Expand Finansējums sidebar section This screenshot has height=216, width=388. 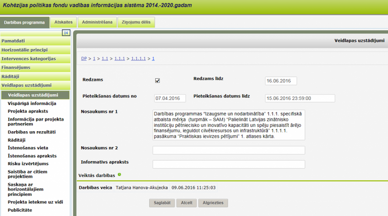pos(35,67)
